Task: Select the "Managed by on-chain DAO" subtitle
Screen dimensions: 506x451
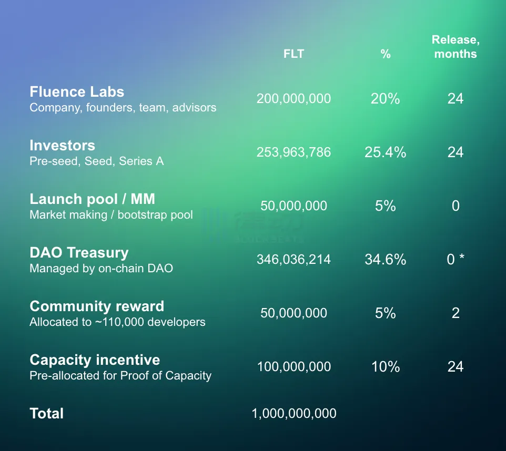Action: click(x=101, y=269)
